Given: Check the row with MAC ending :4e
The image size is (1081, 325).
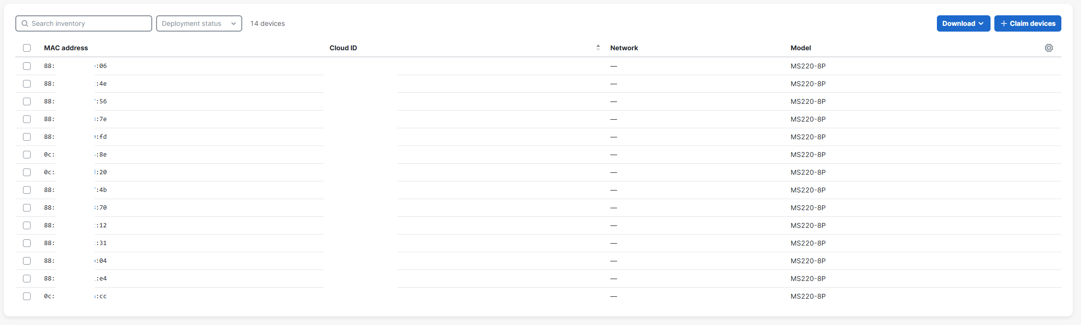Looking at the screenshot, I should click(x=27, y=84).
